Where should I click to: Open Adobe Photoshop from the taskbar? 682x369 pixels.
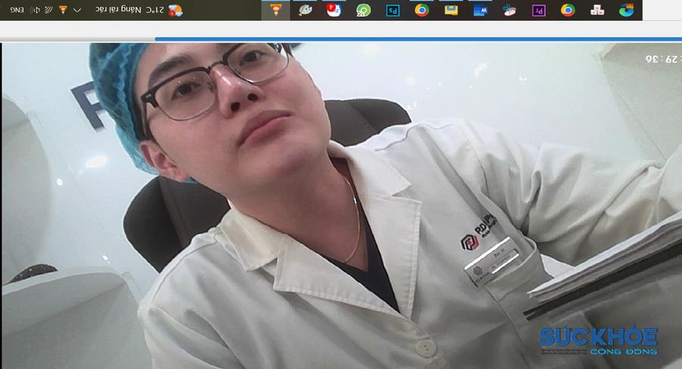(x=393, y=10)
